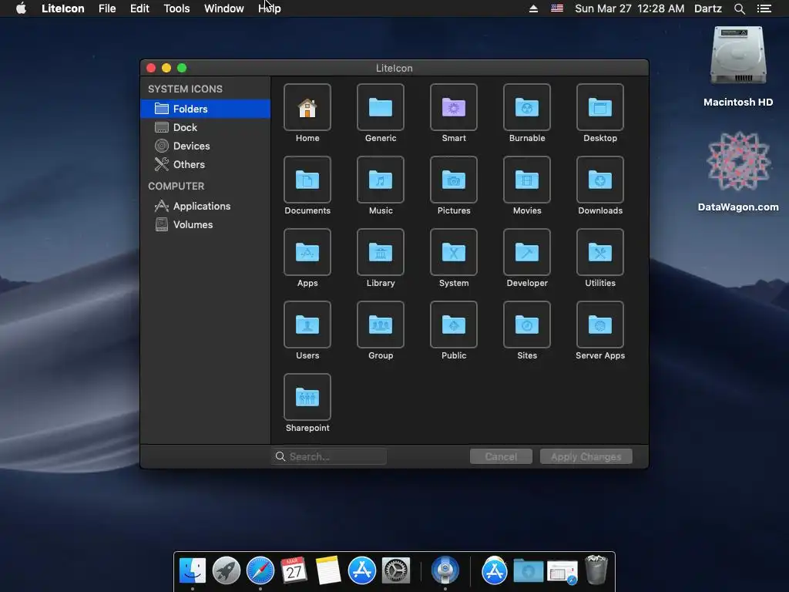Select the Generic folder icon
789x592 pixels.
coord(381,107)
